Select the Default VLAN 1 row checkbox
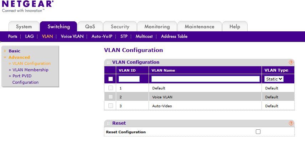This screenshot has width=305, height=145. coord(110,88)
